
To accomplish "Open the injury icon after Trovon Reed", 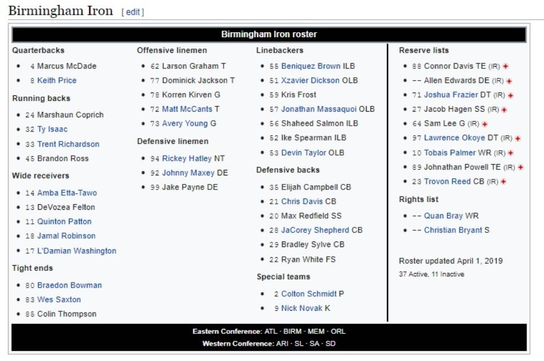I will click(503, 182).
